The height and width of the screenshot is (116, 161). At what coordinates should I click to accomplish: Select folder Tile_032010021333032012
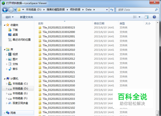pyautogui.click(x=59, y=59)
